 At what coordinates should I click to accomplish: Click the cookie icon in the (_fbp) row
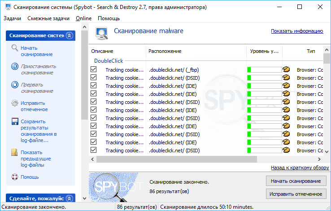pyautogui.click(x=286, y=69)
